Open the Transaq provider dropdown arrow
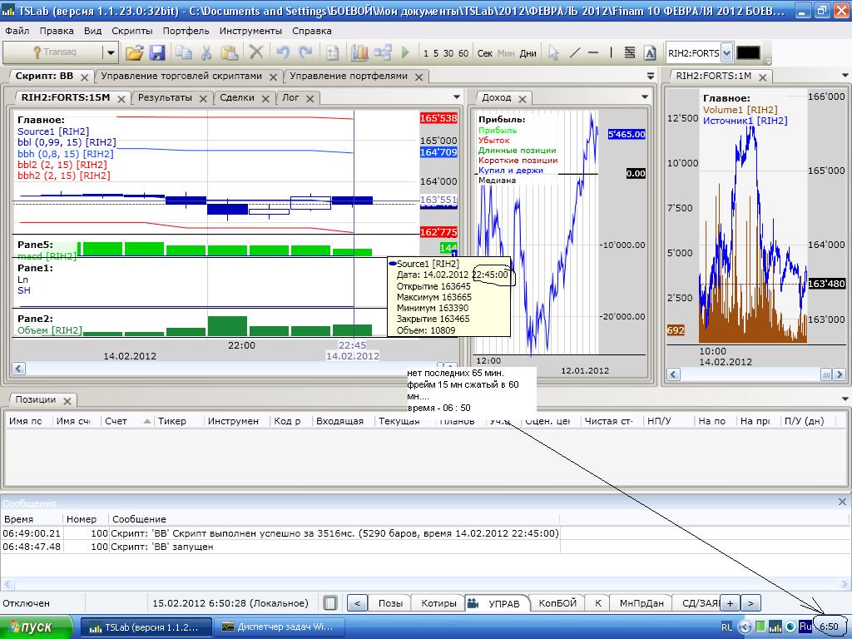The image size is (852, 639). [x=110, y=52]
